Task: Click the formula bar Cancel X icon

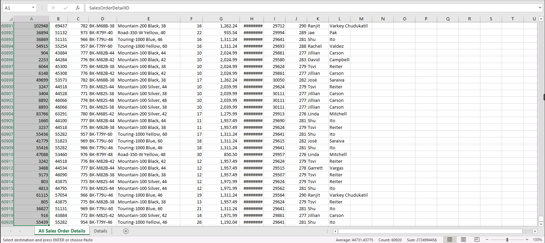Action: (x=53, y=8)
